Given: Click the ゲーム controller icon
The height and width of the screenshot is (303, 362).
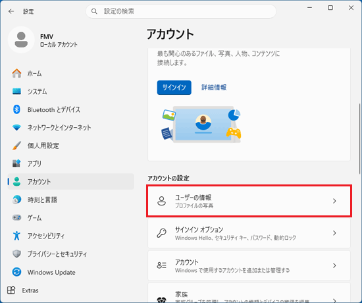Looking at the screenshot, I should click(x=16, y=217).
